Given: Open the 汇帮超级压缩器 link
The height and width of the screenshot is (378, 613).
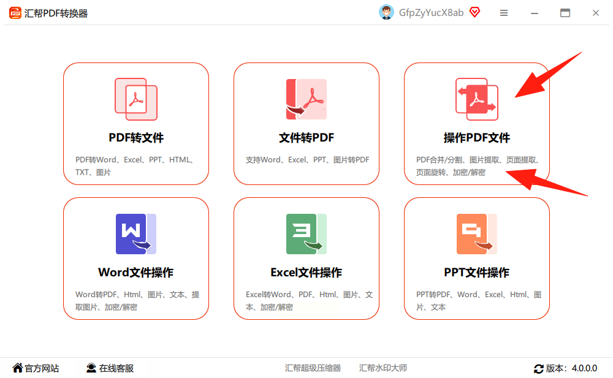Looking at the screenshot, I should (313, 368).
